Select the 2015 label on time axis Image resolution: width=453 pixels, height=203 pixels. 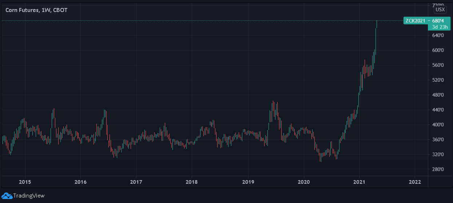coord(25,182)
